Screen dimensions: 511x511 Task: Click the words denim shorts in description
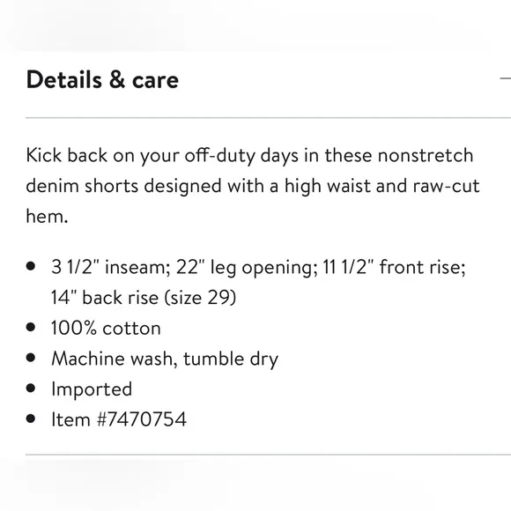point(82,186)
